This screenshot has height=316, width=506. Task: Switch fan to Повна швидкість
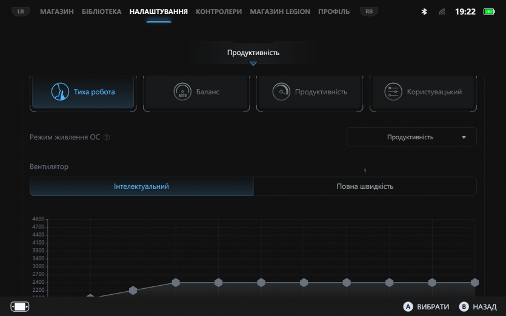(x=365, y=186)
